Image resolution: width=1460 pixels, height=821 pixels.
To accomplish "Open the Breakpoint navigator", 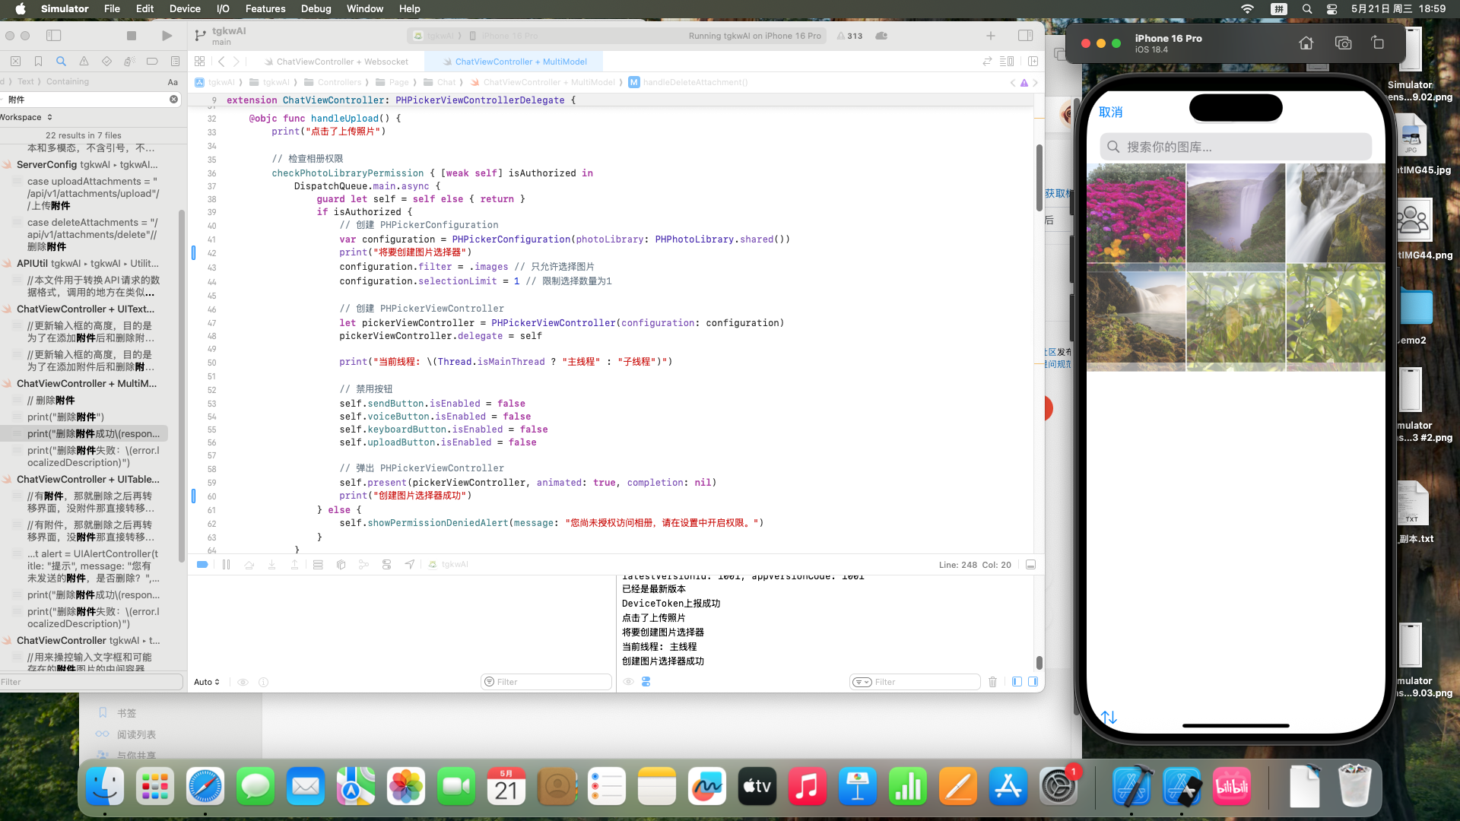I will [x=152, y=62].
